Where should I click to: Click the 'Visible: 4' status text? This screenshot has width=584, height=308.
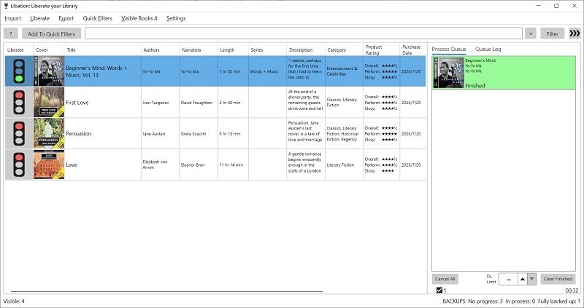click(14, 301)
